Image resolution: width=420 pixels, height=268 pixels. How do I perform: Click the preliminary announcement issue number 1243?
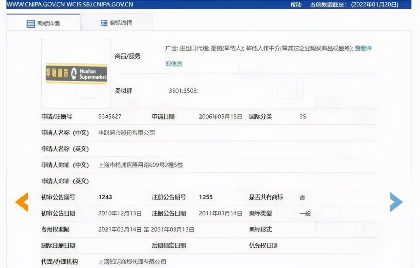click(x=105, y=197)
